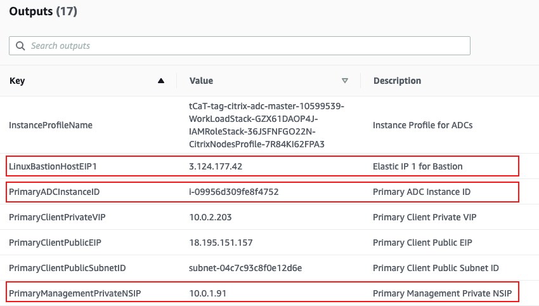Click the 18.195.151.157 EIP value
The image size is (539, 306).
point(221,243)
